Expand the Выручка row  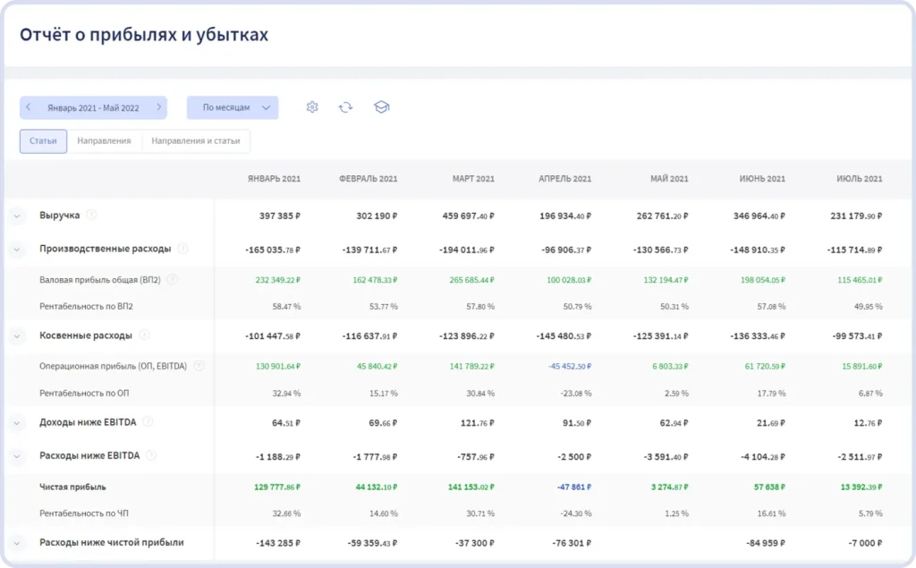tap(17, 216)
